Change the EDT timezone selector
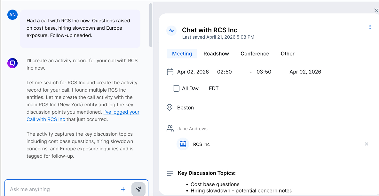This screenshot has height=196, width=379. [213, 88]
